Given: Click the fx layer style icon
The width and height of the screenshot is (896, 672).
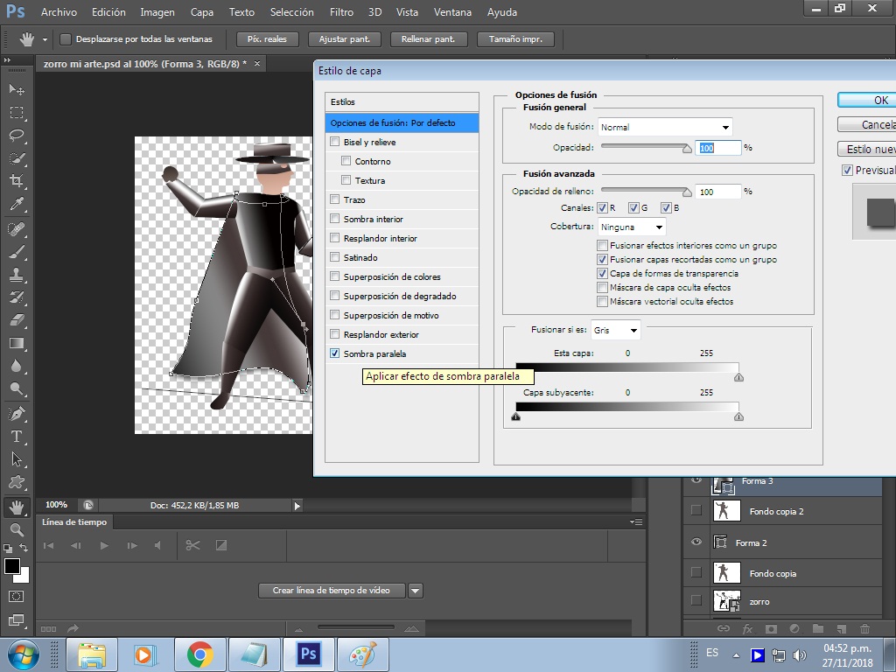Looking at the screenshot, I should tap(747, 628).
